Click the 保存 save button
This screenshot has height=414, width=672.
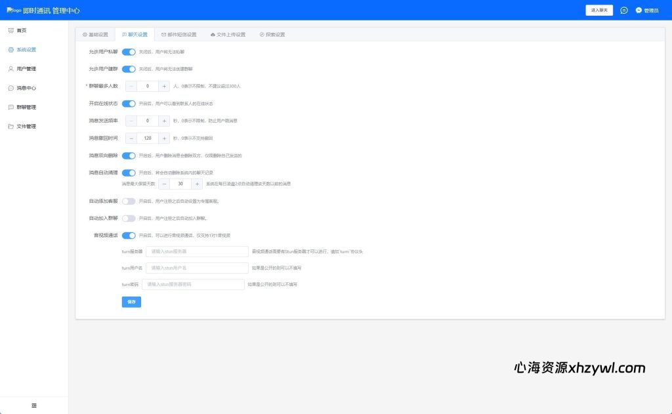[x=131, y=302]
